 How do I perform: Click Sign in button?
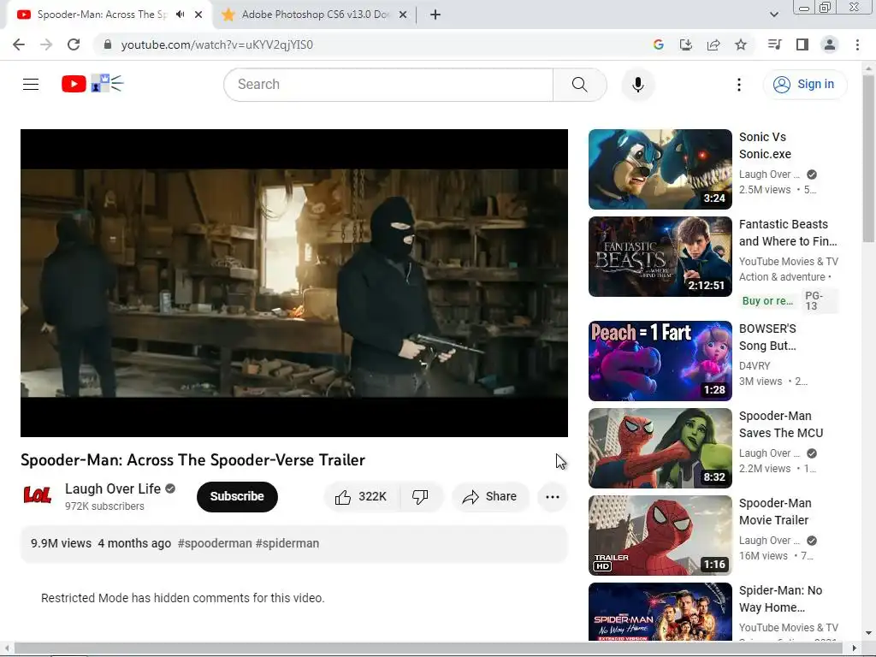[x=804, y=85]
